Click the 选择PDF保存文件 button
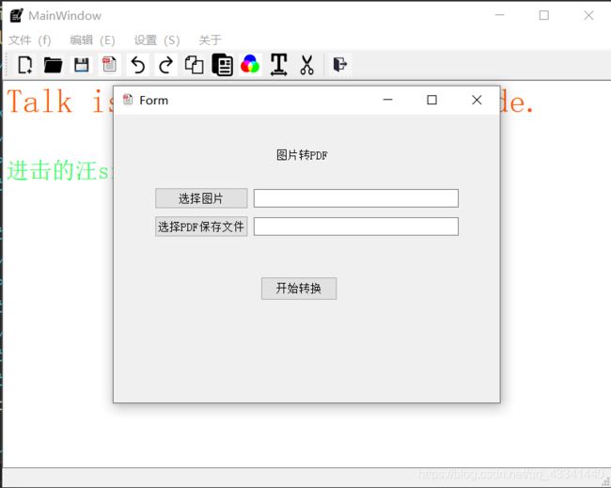Viewport: 611px width, 488px height. (x=201, y=227)
